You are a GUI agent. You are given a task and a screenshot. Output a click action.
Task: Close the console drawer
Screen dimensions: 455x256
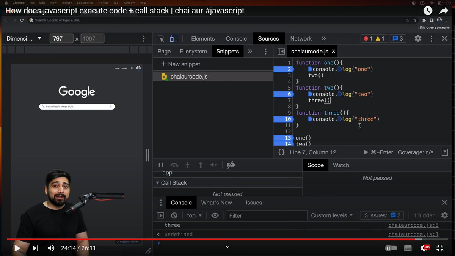point(445,203)
